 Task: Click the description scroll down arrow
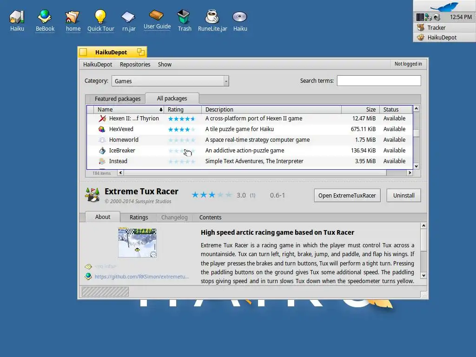(423, 276)
